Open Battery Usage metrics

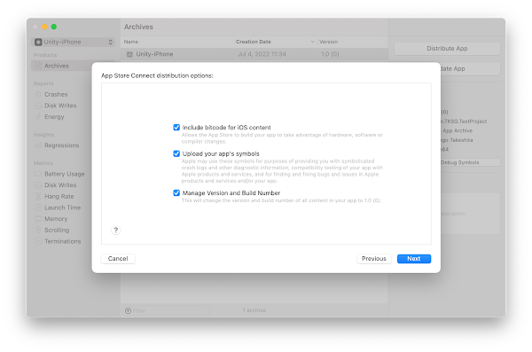pyautogui.click(x=65, y=174)
